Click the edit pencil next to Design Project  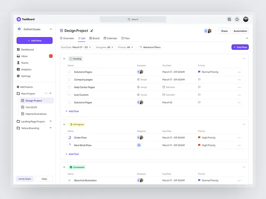92,31
